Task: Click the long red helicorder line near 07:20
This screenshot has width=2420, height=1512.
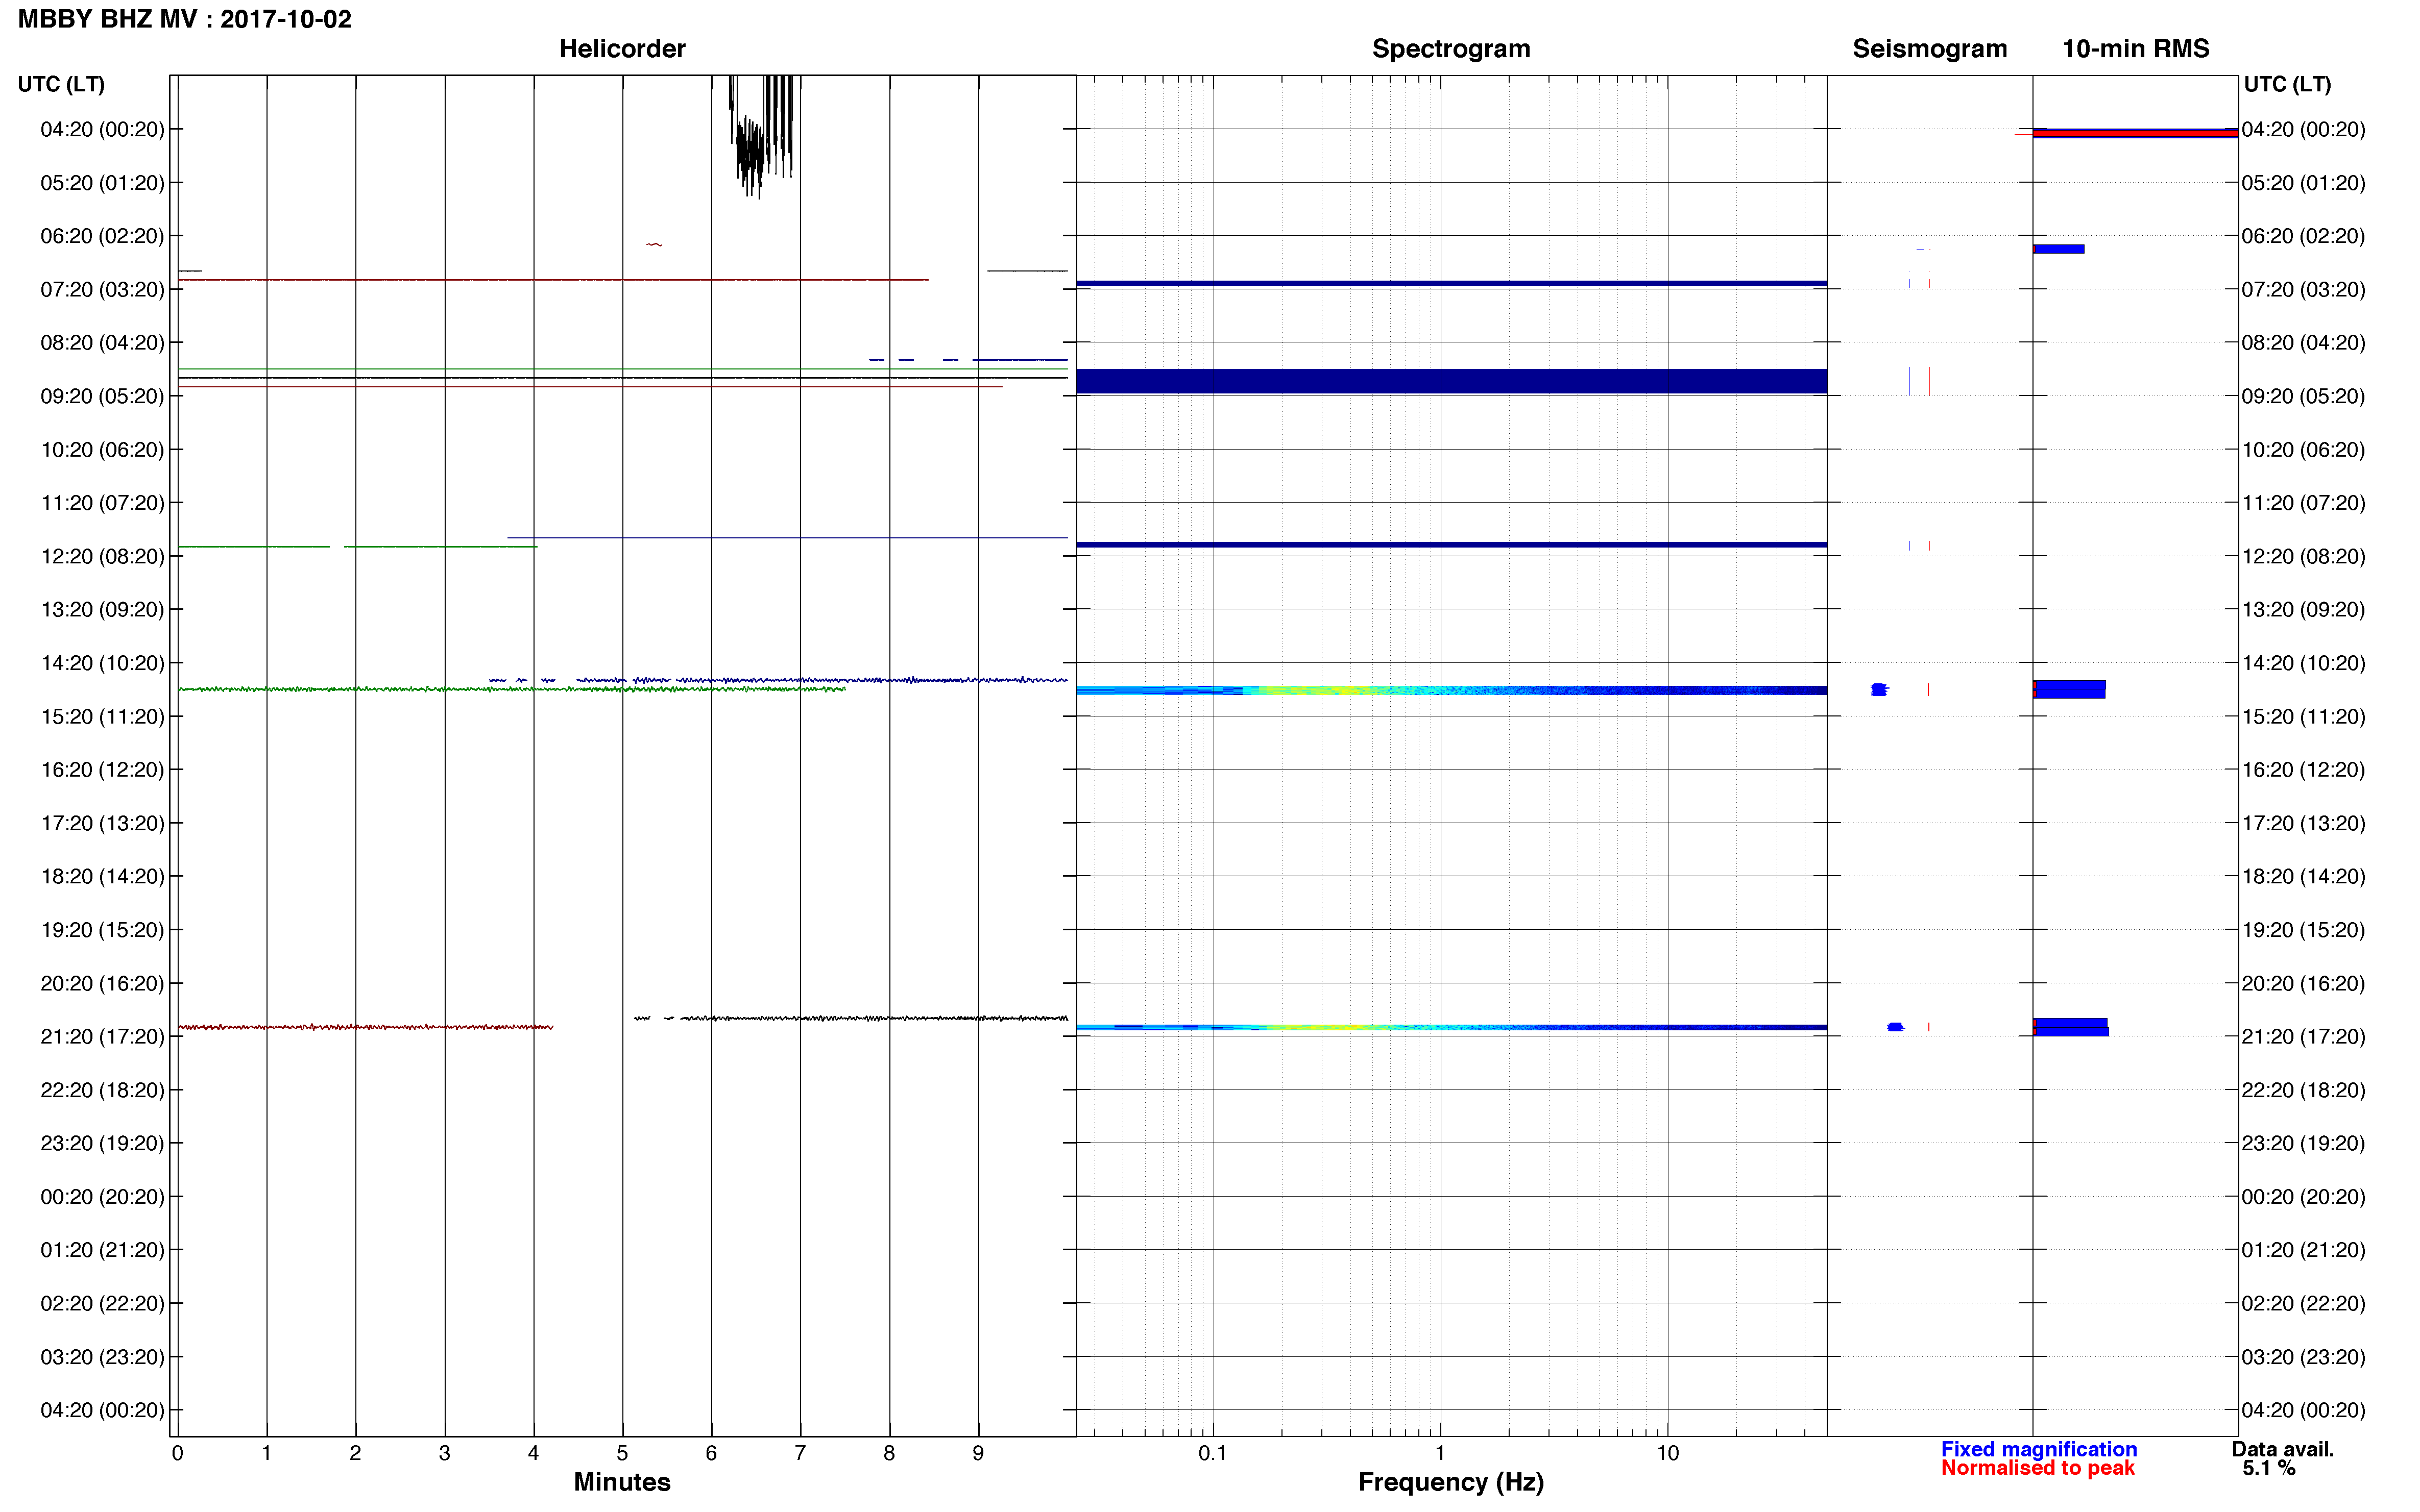Action: tap(553, 280)
